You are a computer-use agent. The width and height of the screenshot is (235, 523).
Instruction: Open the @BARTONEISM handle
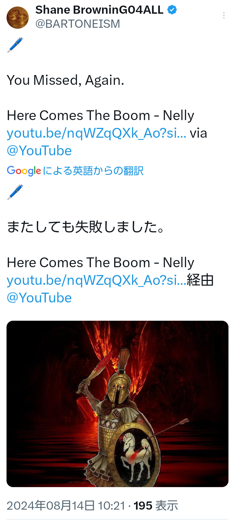pos(78,24)
